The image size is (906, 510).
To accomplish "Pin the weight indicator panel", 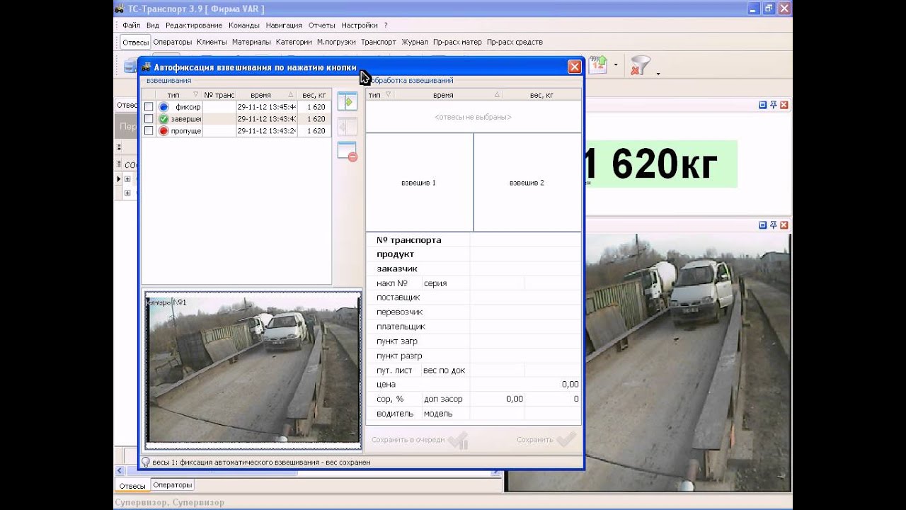I will pyautogui.click(x=774, y=105).
